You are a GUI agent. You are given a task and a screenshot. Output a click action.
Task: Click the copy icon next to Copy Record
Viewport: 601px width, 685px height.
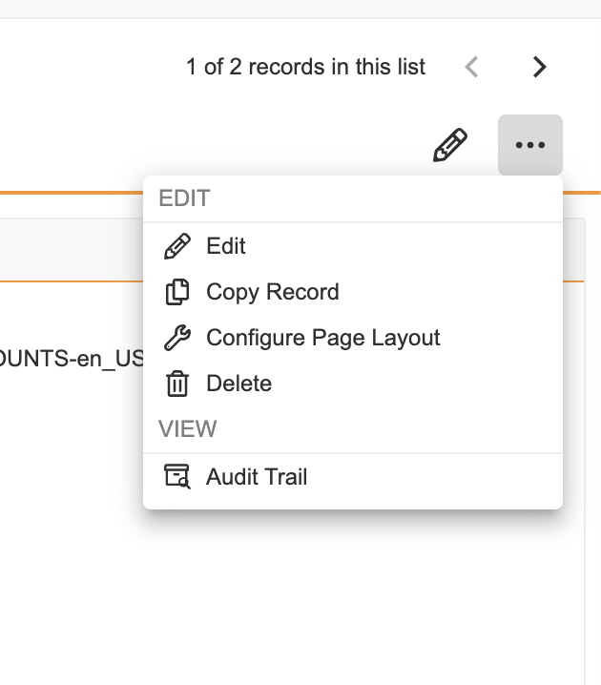[177, 292]
